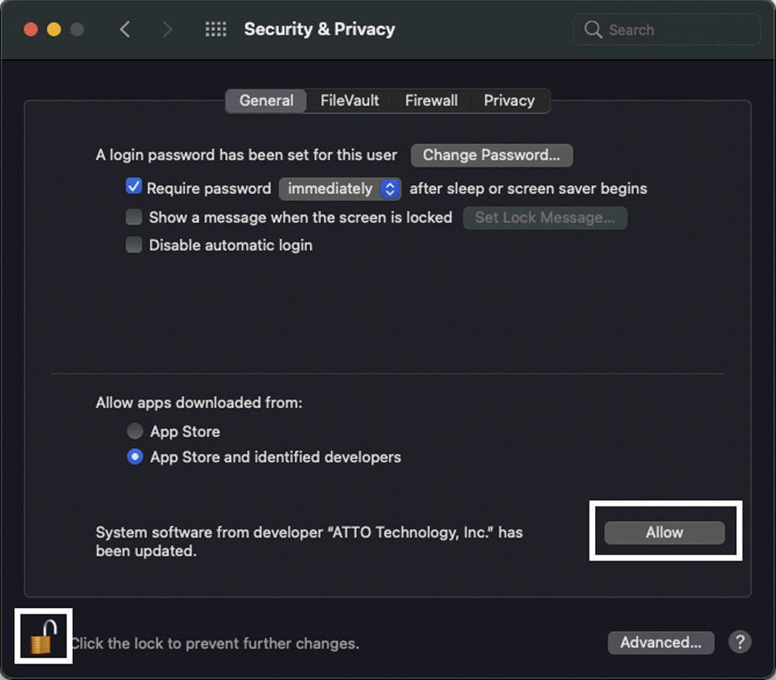
Task: Click the 'Allow apps downloaded from:' label
Action: coord(199,403)
